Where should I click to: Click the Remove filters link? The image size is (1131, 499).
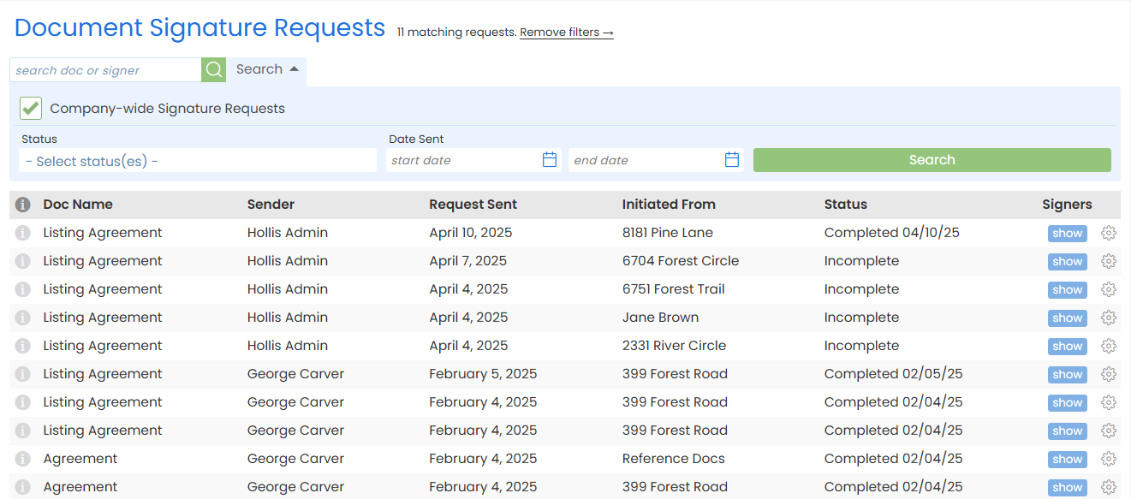pos(567,33)
